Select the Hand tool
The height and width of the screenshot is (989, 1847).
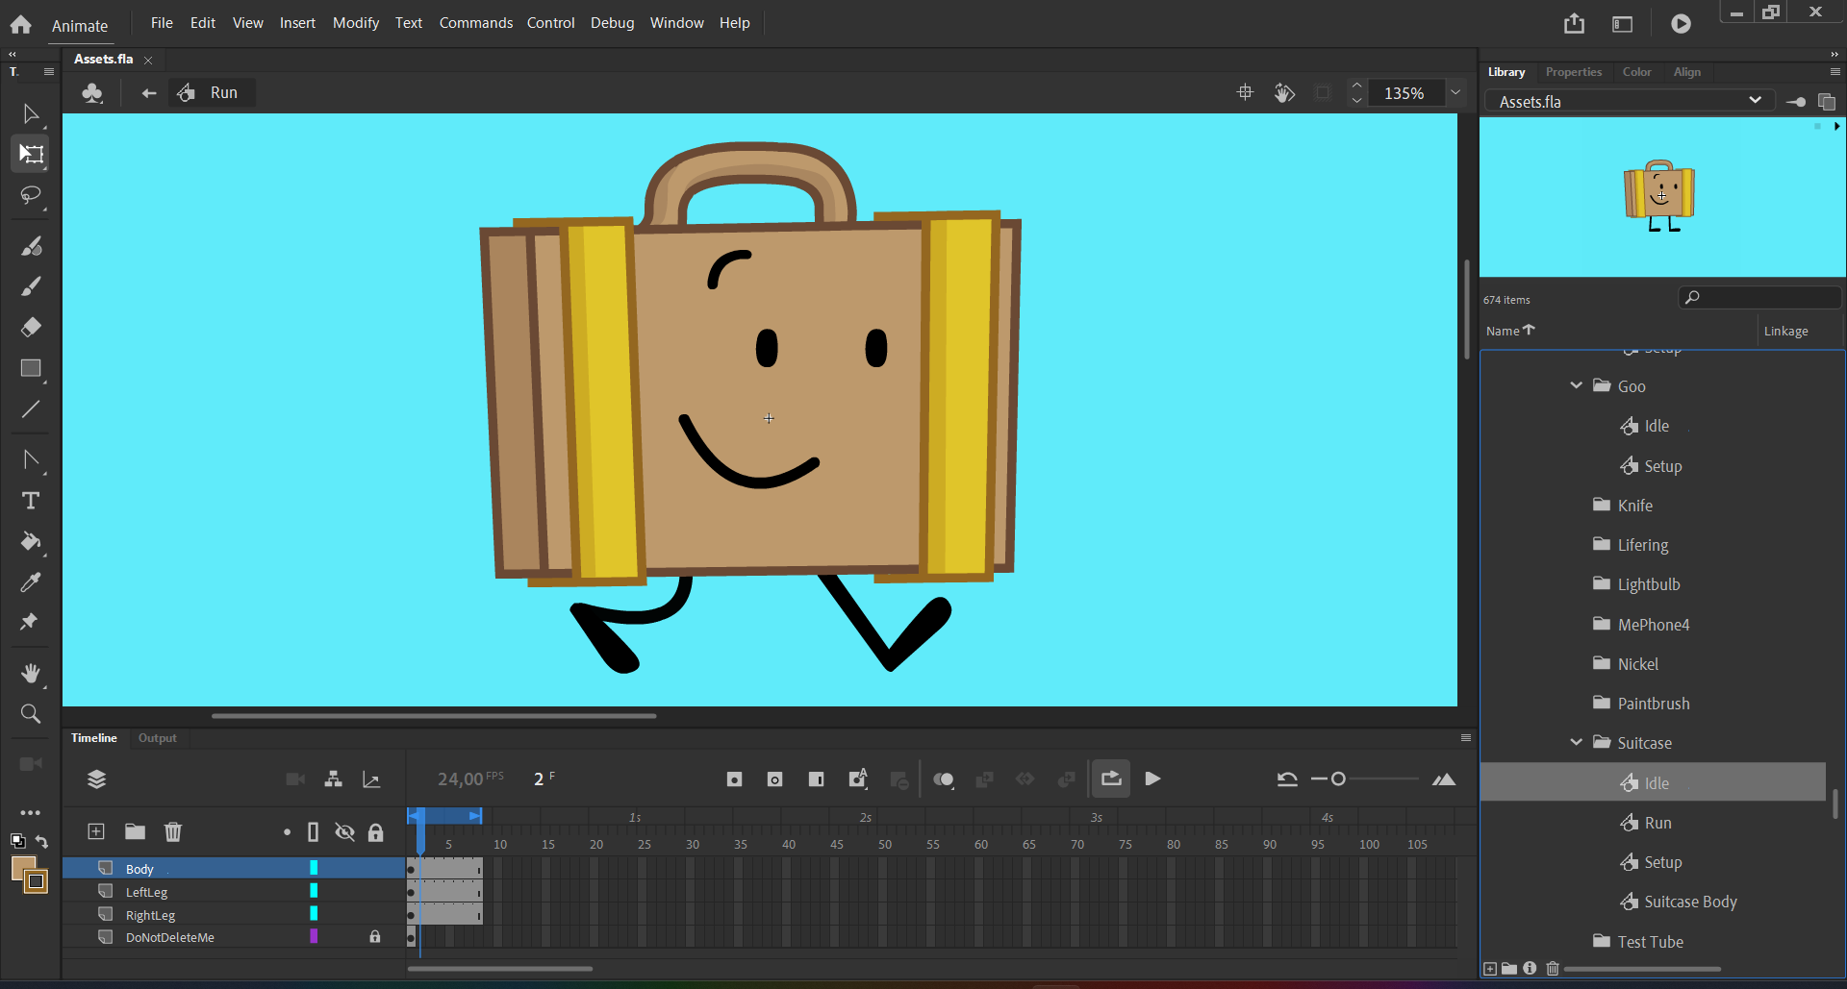pos(31,673)
